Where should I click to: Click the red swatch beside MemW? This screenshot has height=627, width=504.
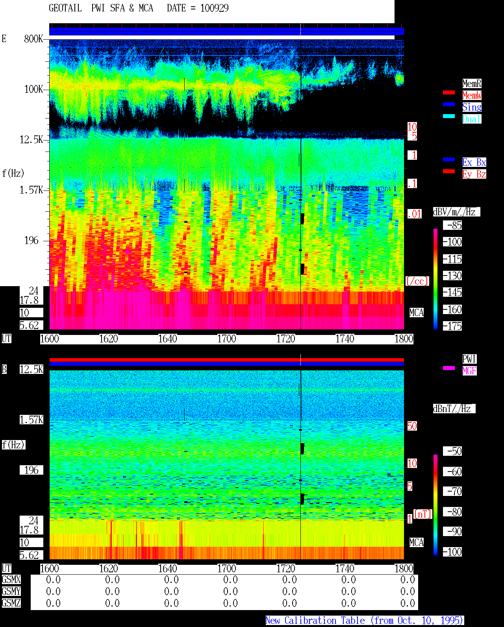(449, 92)
